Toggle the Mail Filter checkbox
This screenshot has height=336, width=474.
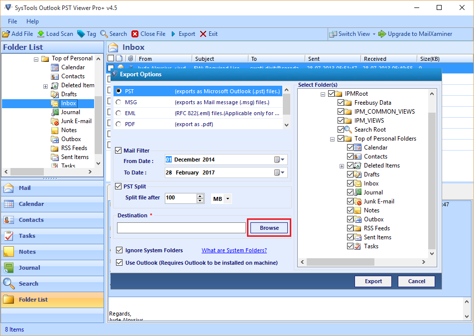coord(118,151)
